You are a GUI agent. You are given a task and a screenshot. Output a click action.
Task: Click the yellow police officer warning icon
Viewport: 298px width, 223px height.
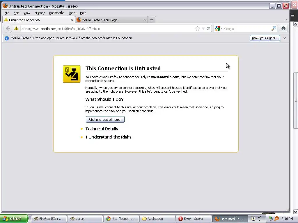(x=72, y=74)
